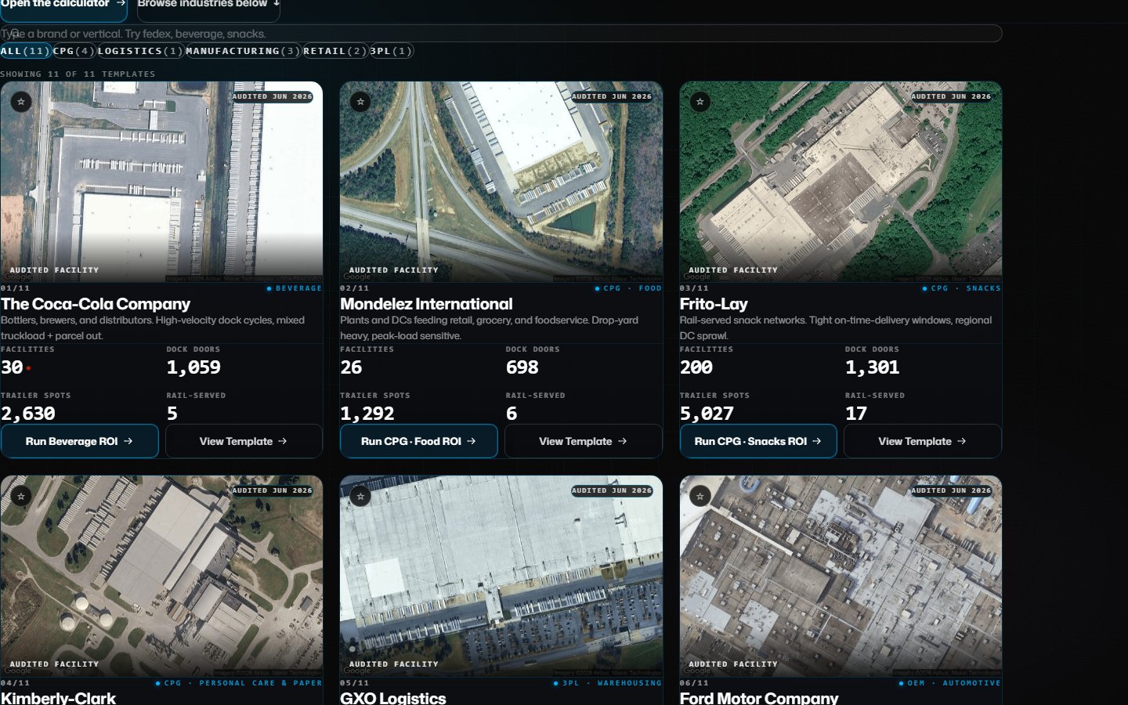Focus the brand or vertical search field
The width and height of the screenshot is (1128, 705).
pyautogui.click(x=501, y=34)
